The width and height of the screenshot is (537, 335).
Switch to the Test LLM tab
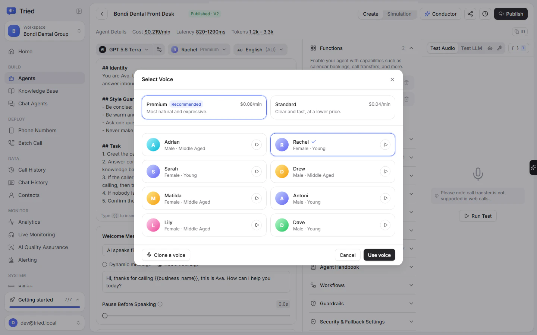point(471,48)
